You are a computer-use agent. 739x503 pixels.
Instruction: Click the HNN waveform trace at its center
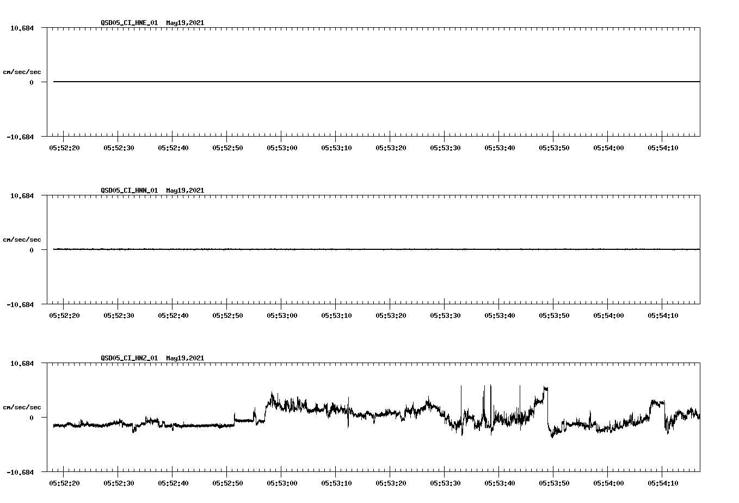[x=375, y=250]
